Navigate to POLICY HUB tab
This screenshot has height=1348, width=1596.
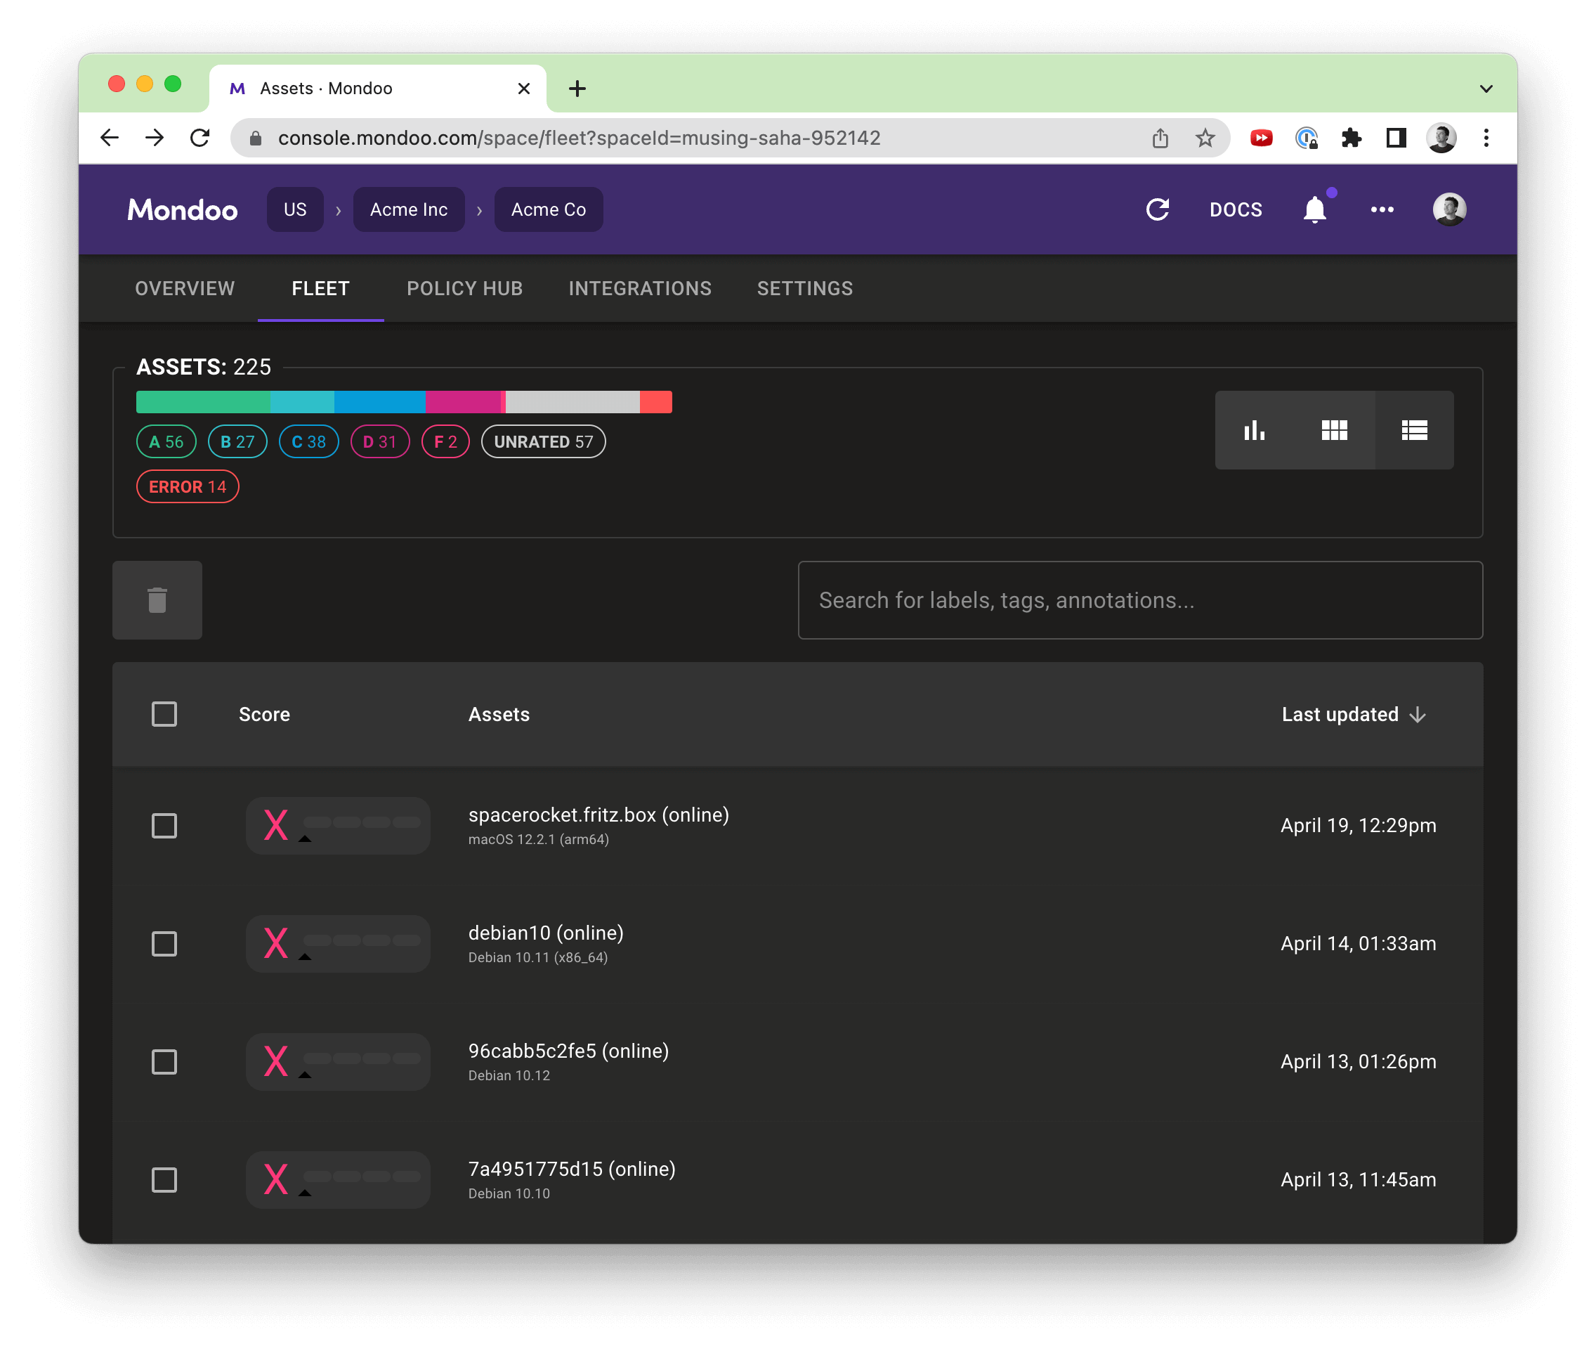tap(462, 287)
